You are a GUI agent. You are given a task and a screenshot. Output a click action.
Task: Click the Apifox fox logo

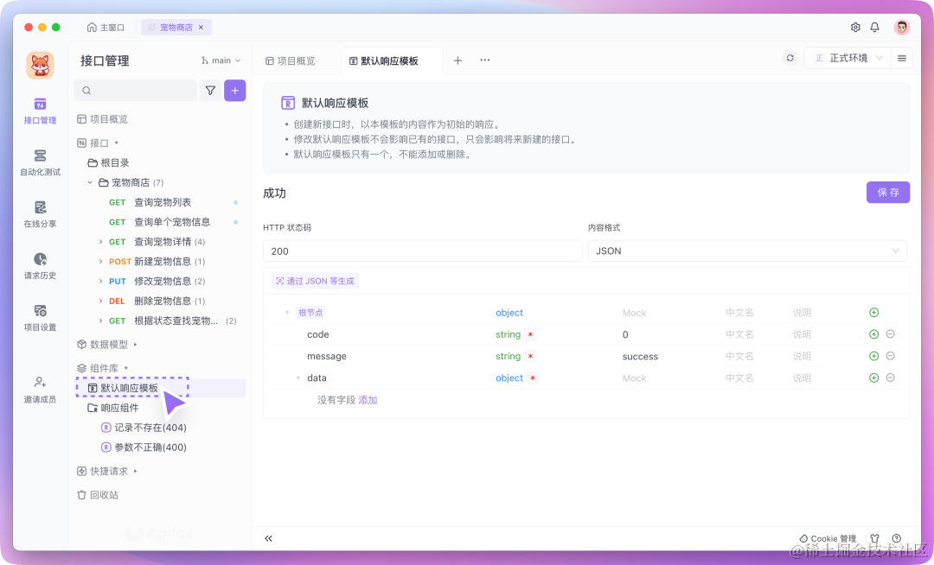tap(40, 65)
